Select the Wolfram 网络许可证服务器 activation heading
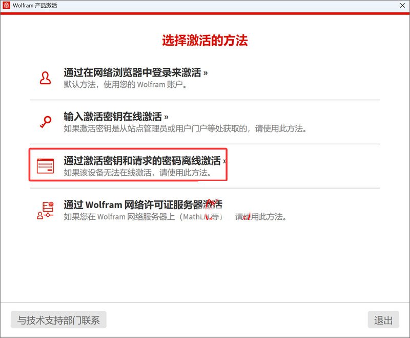Viewport: 410px width, 338px height. (x=143, y=204)
